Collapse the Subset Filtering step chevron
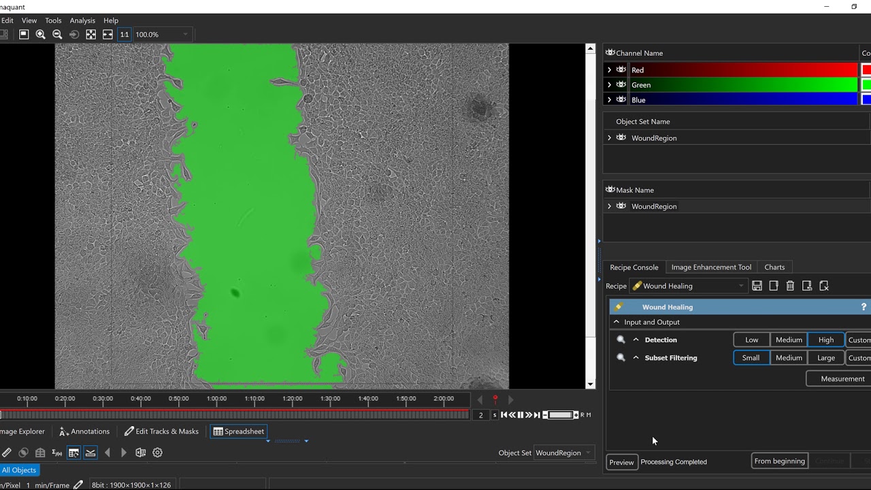 point(636,357)
